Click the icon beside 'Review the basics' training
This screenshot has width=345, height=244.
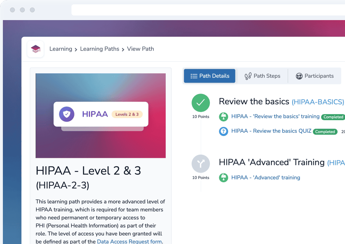click(x=224, y=117)
